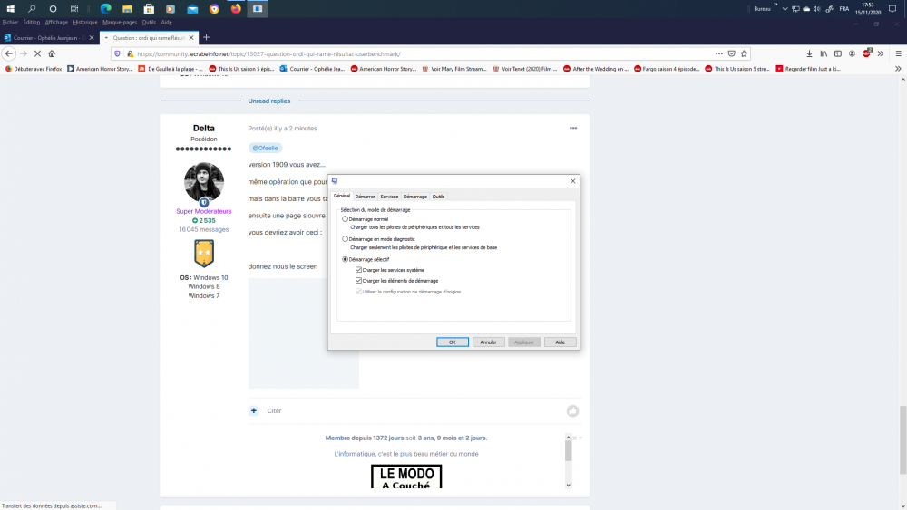
Task: Open the volume control in the system tray
Action: pos(817,9)
